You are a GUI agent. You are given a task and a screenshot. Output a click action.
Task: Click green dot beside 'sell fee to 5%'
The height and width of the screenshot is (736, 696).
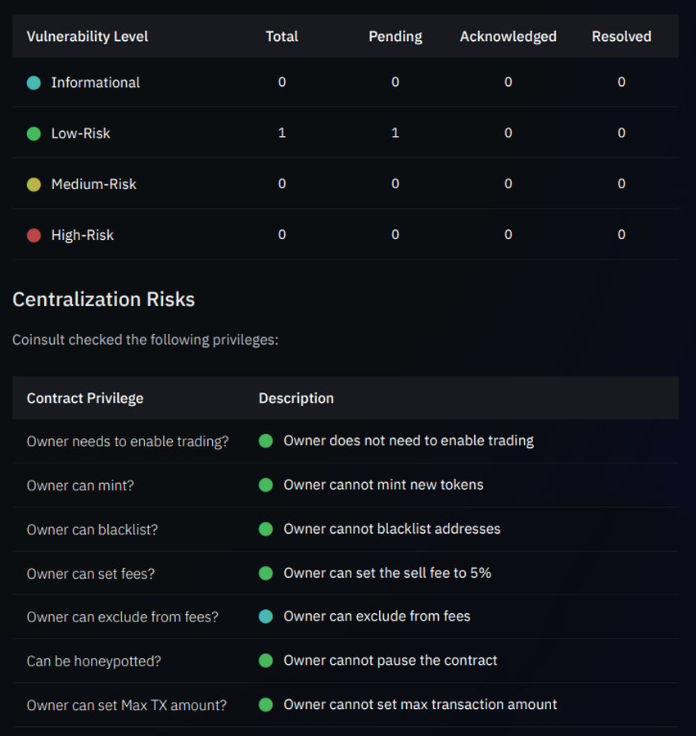265,574
